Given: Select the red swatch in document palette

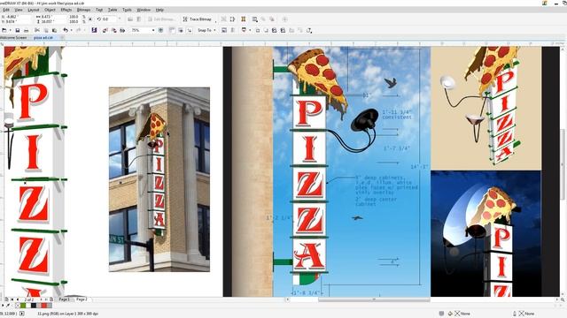Looking at the screenshot, I should click(x=43, y=306).
